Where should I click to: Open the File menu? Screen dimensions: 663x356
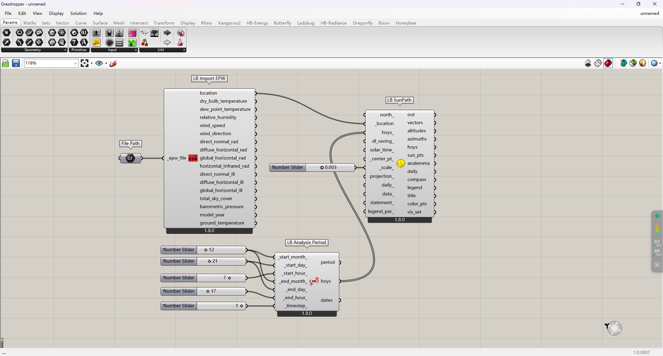8,13
